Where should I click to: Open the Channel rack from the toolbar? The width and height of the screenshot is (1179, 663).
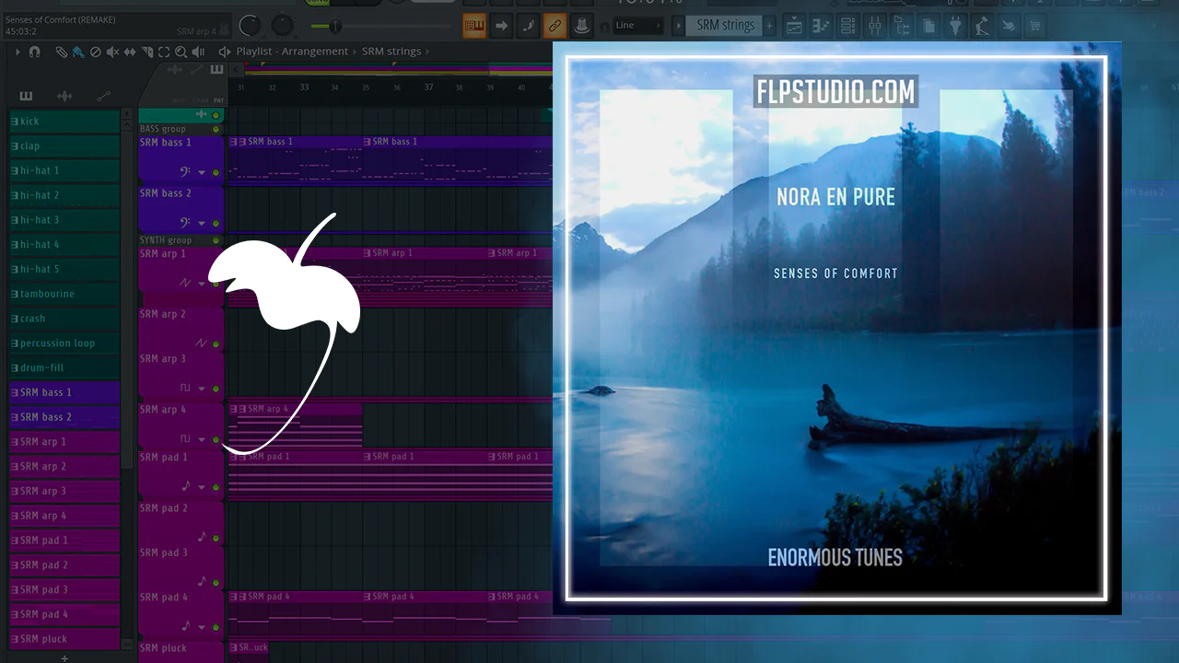tap(847, 26)
